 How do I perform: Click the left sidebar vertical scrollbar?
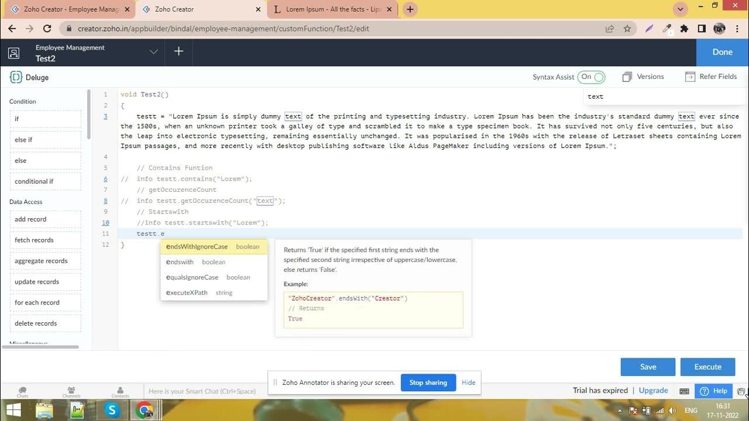[x=89, y=114]
